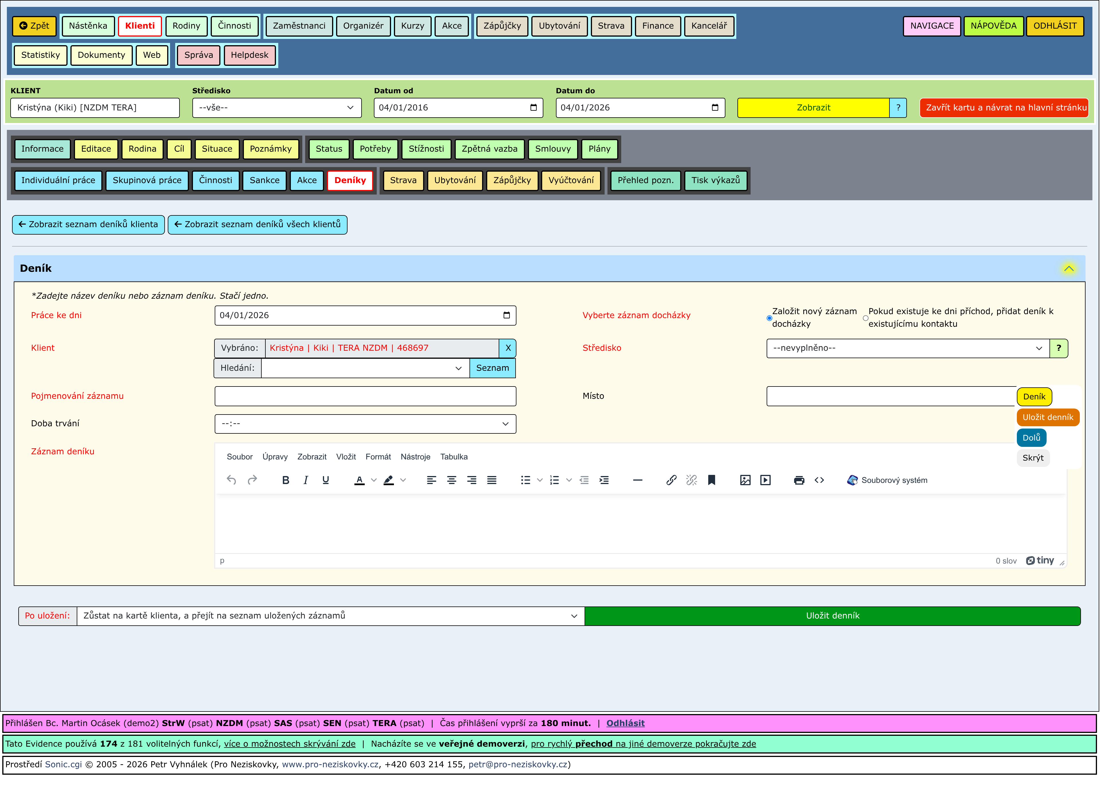1101x789 pixels.
Task: Click the insert image icon
Action: tap(745, 480)
